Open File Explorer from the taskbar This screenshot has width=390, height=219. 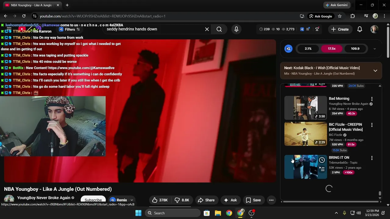point(218,213)
